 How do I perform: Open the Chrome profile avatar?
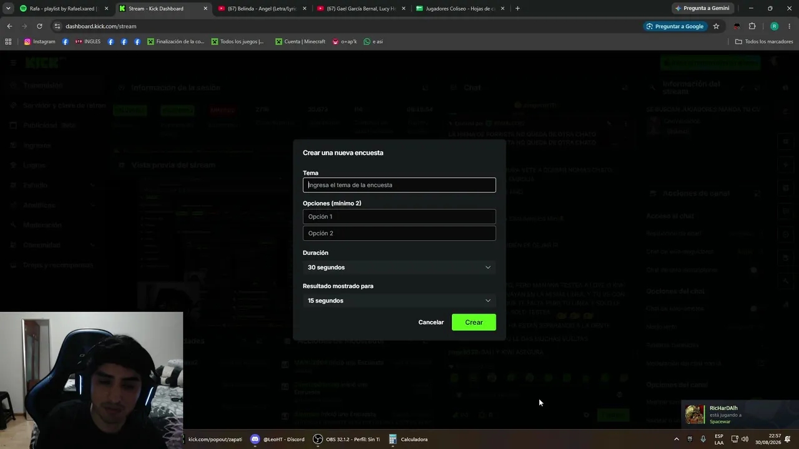click(x=774, y=26)
